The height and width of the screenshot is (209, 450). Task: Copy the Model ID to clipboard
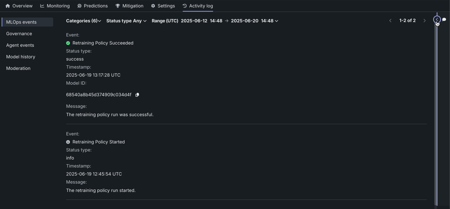click(x=137, y=95)
